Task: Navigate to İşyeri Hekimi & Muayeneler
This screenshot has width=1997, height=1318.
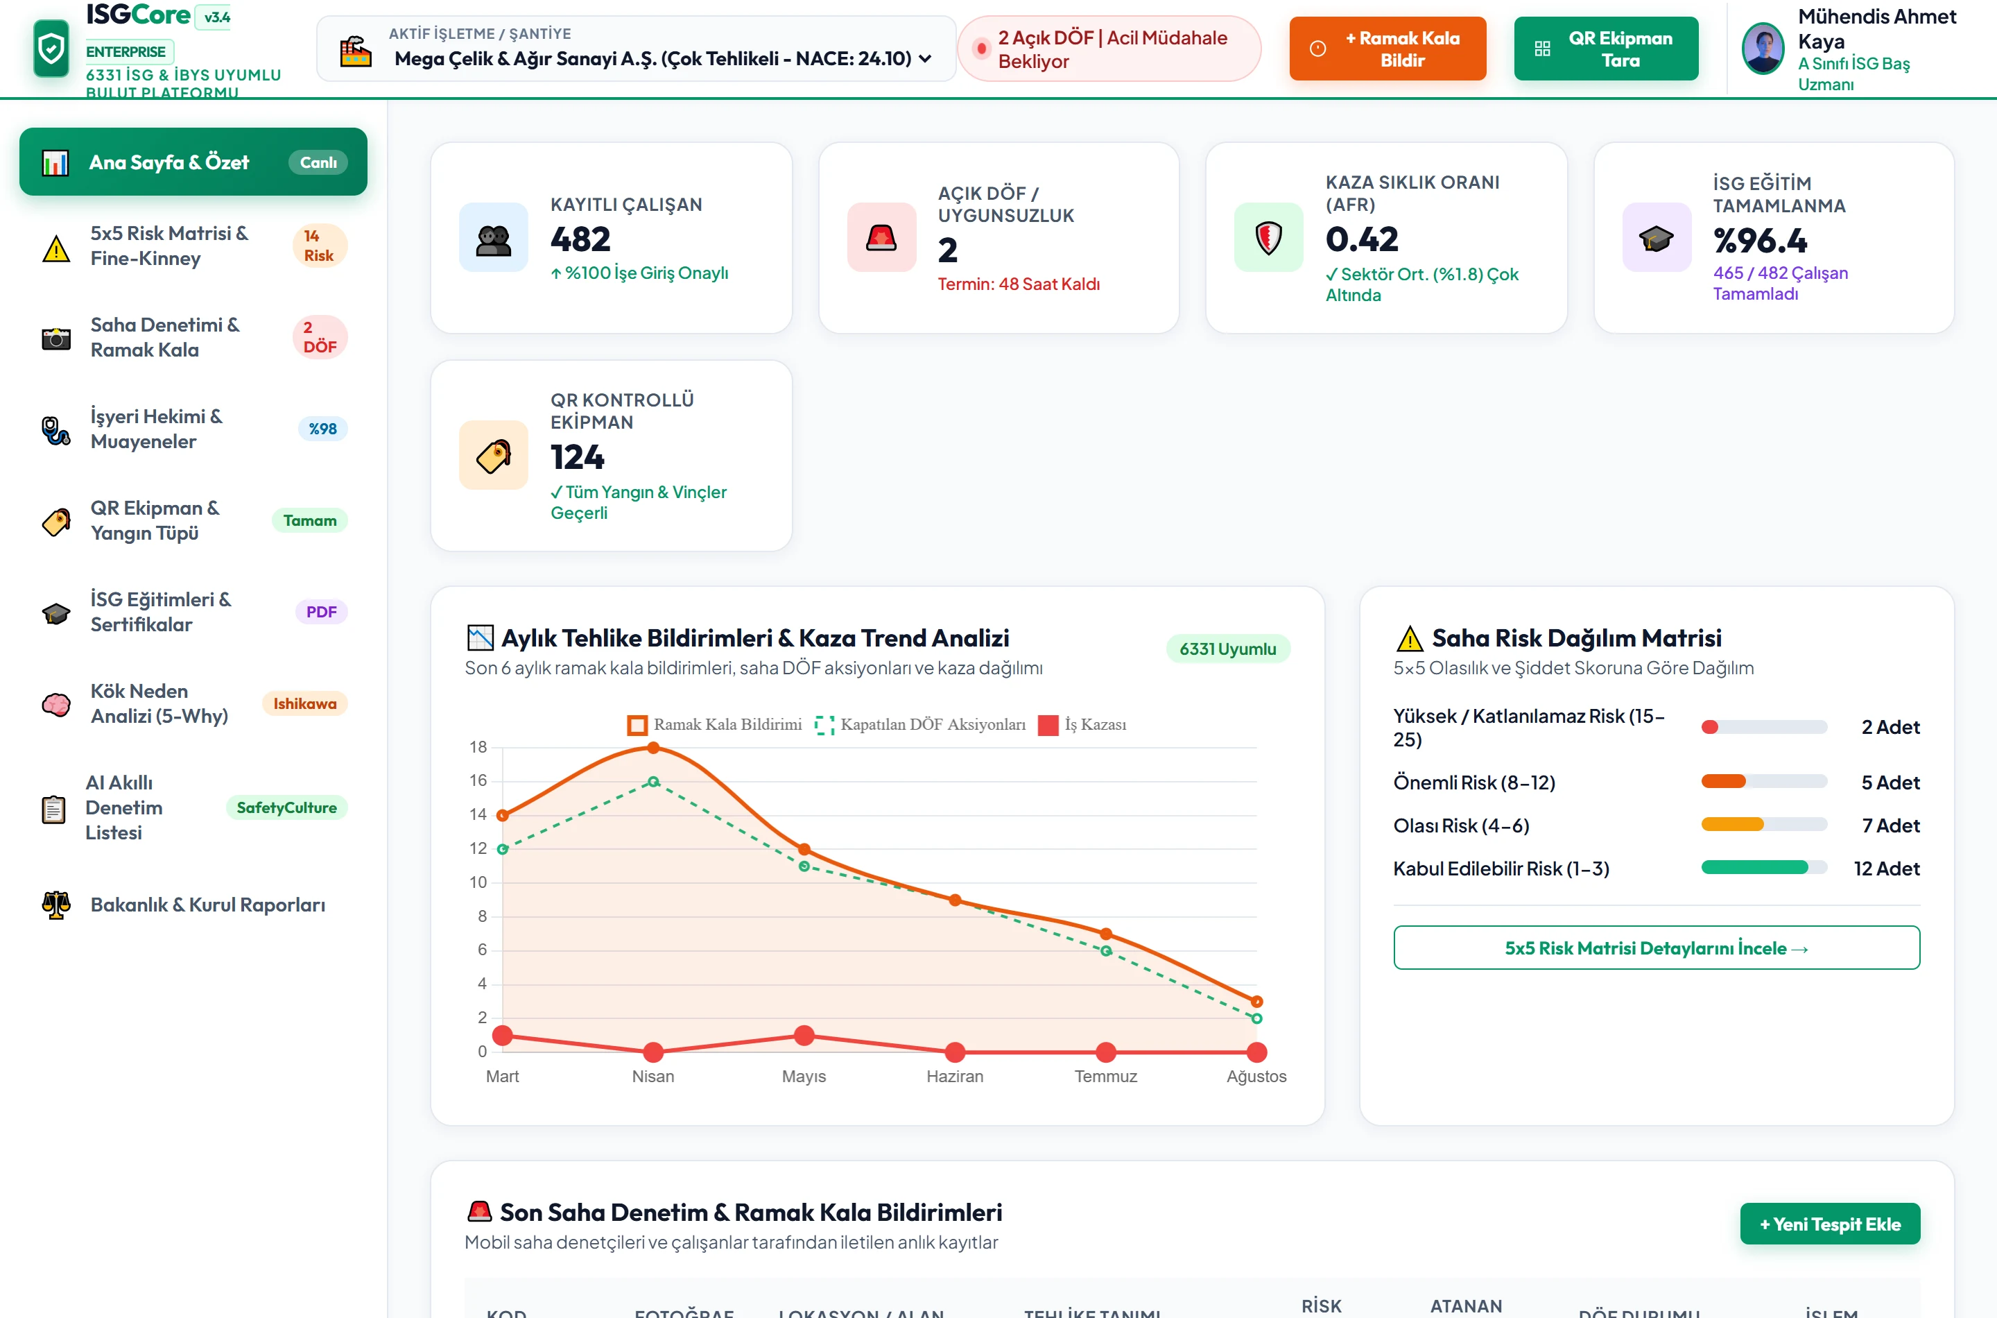Action: coord(193,429)
